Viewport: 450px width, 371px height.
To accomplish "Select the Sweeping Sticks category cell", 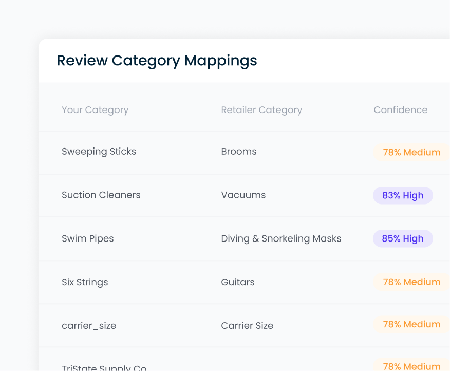I will [x=99, y=152].
